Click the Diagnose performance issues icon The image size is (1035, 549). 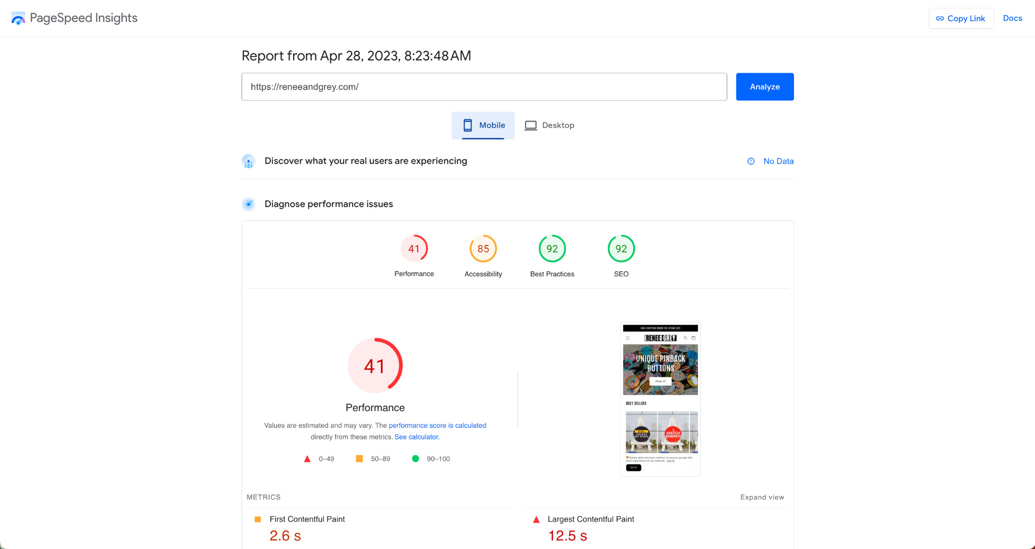coord(248,204)
